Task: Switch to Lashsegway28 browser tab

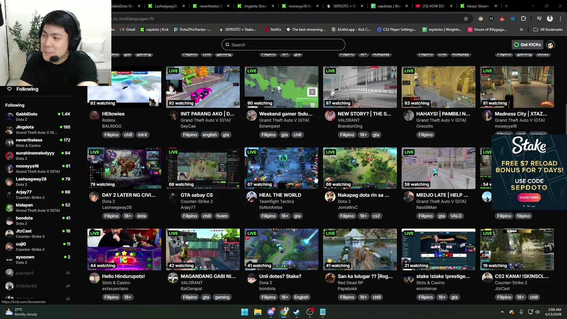Action: coord(166,6)
